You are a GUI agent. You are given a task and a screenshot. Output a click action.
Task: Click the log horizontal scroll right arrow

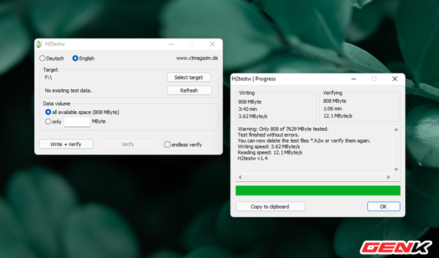(x=388, y=177)
